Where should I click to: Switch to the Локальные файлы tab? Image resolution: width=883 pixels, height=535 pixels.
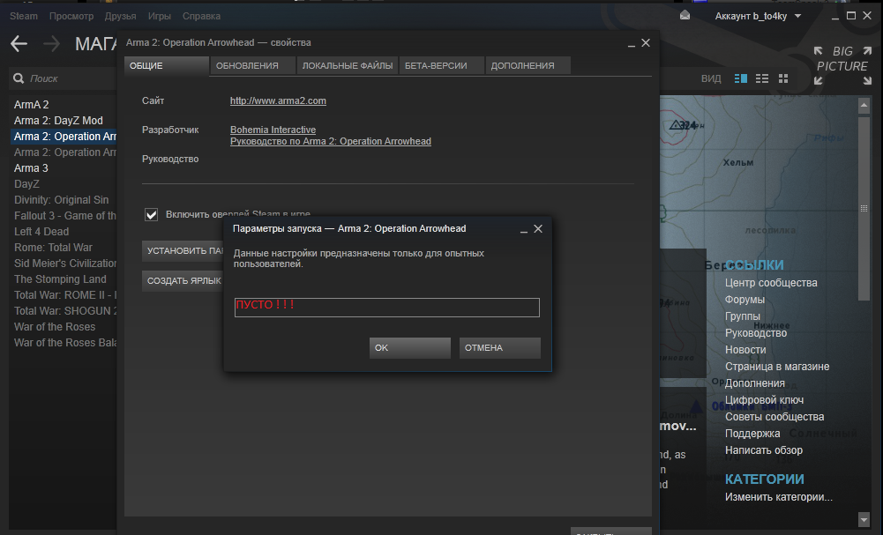click(347, 66)
